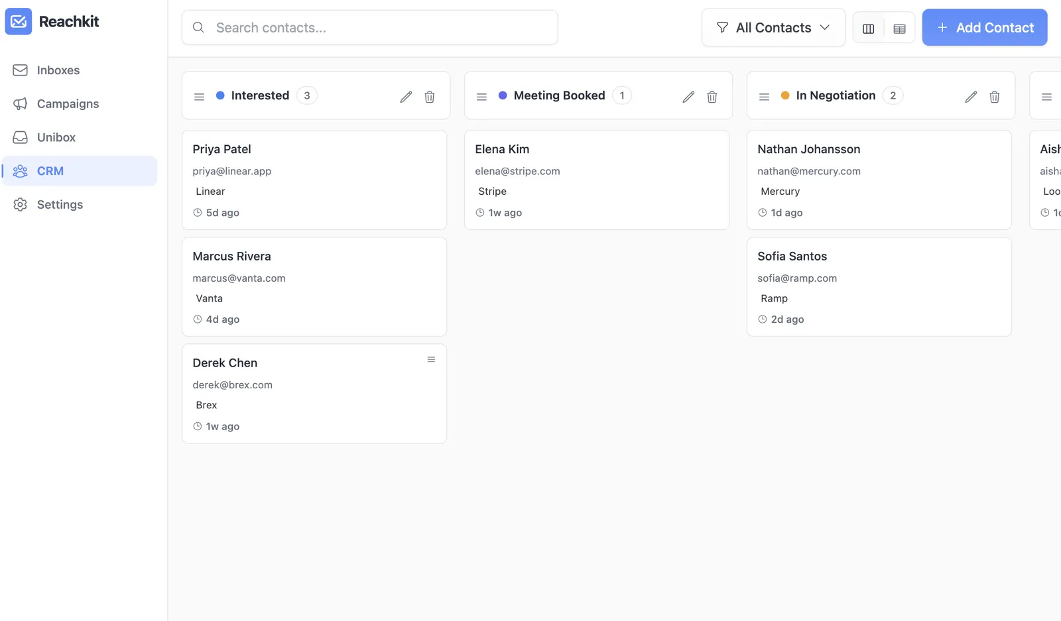Click the Reachkit logo icon
Image resolution: width=1061 pixels, height=621 pixels.
click(x=19, y=21)
